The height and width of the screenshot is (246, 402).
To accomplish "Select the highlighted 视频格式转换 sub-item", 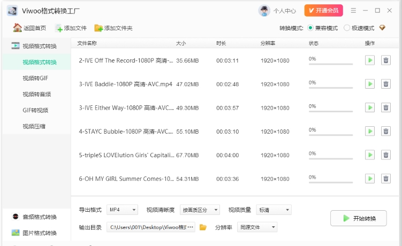I will point(36,62).
